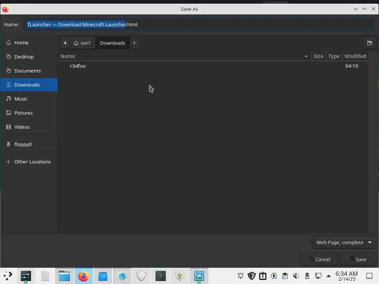Go to the vm7 home path segment
379x284 pixels.
tap(83, 43)
